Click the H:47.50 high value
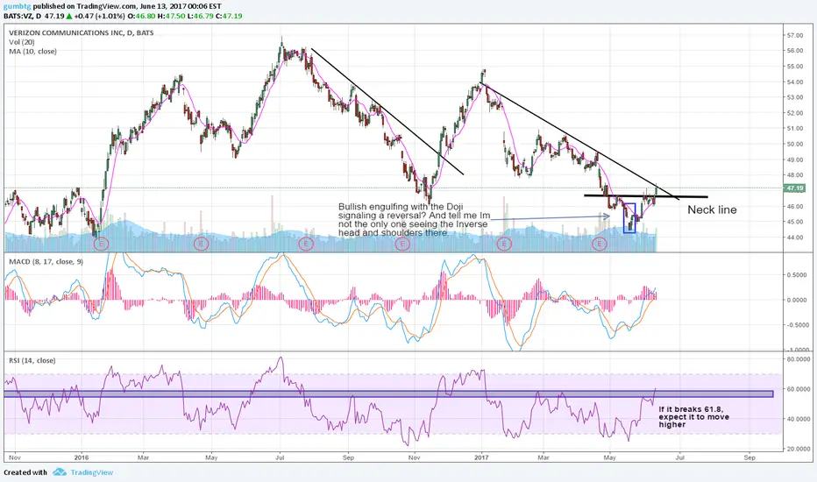The width and height of the screenshot is (817, 482). pyautogui.click(x=172, y=16)
